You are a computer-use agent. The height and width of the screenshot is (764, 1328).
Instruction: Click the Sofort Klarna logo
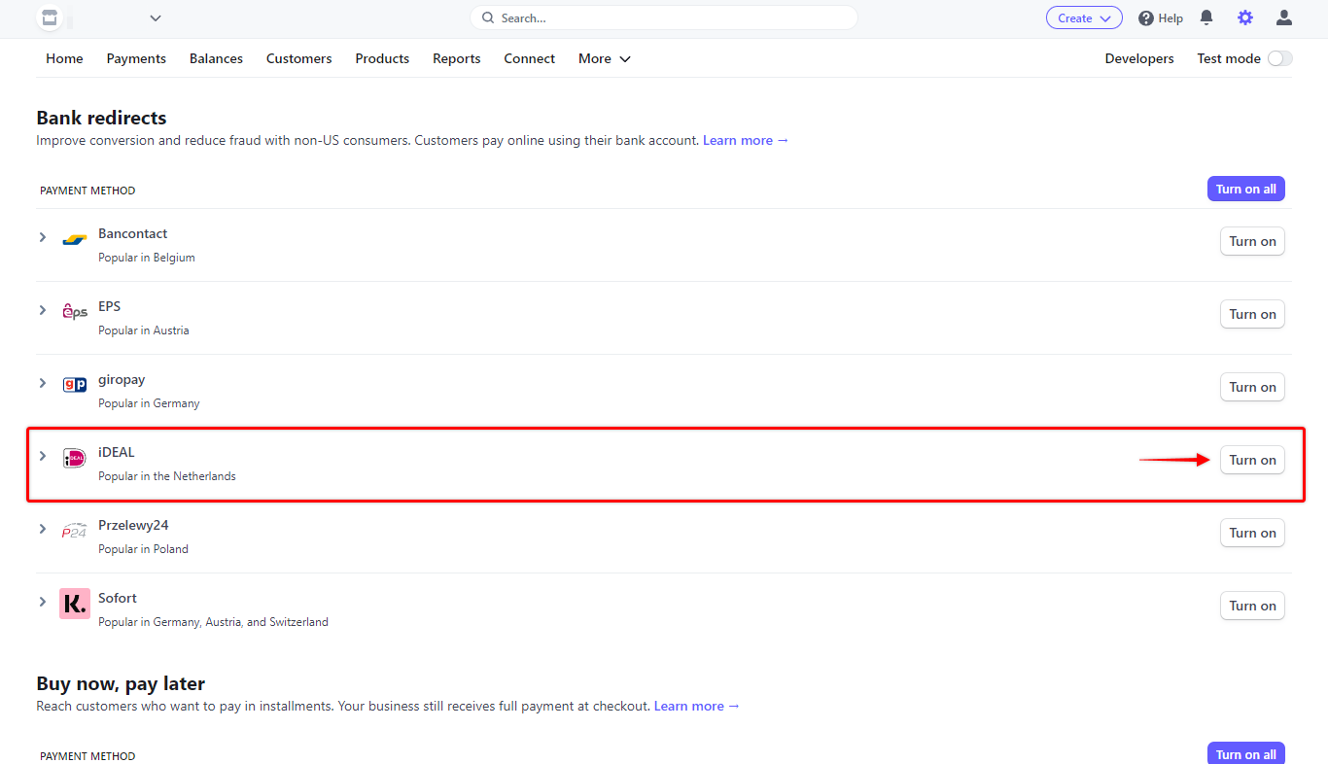tap(75, 604)
